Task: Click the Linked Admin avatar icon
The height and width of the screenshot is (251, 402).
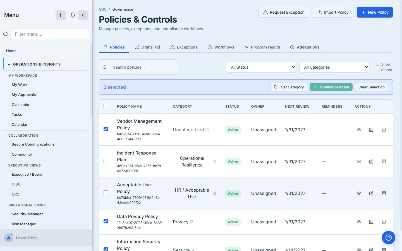Action: pos(9,238)
